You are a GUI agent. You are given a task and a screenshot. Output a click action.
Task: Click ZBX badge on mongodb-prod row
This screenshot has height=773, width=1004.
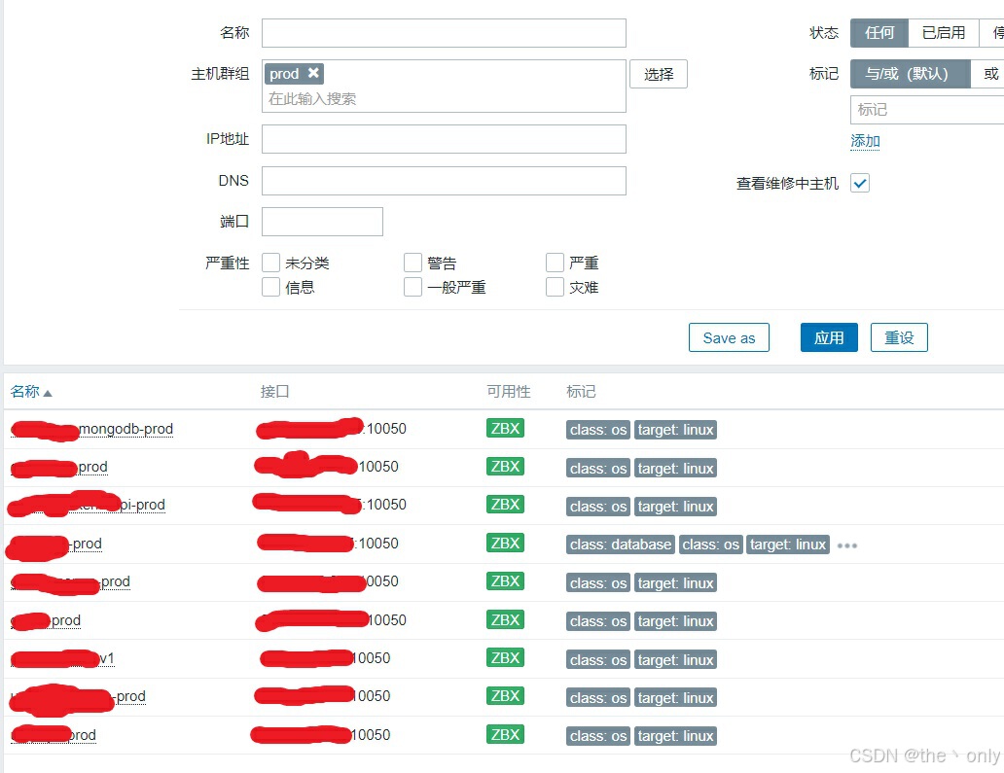505,428
